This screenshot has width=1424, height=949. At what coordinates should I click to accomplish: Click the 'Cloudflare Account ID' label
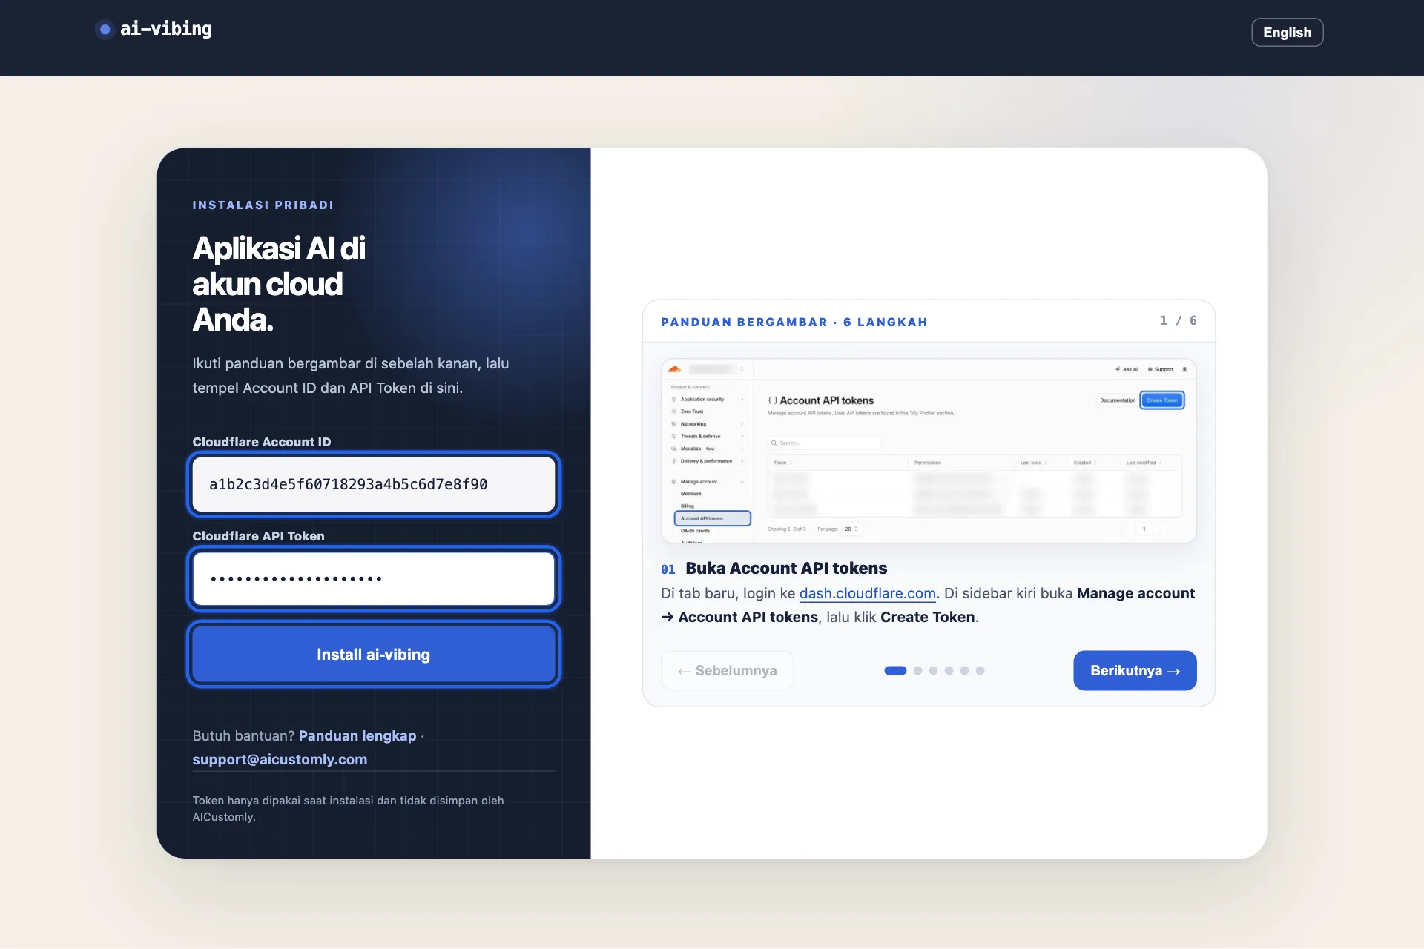[x=262, y=442]
